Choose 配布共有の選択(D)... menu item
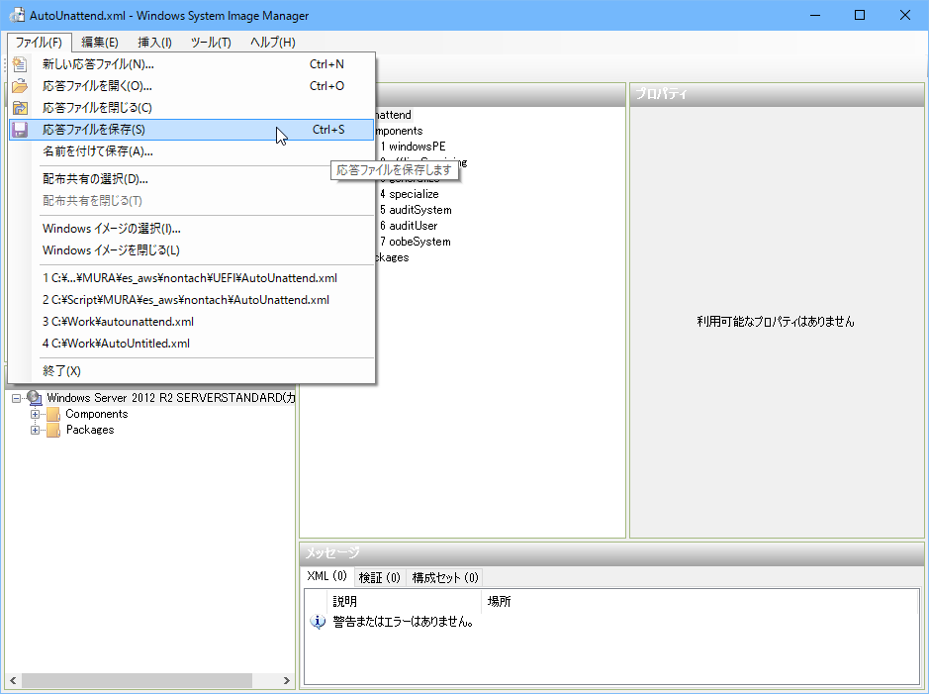 tap(191, 179)
